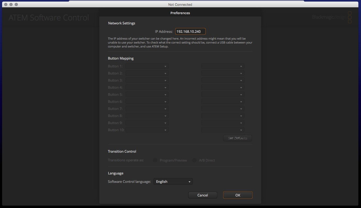Select the Program/Preview radio button

(x=155, y=160)
